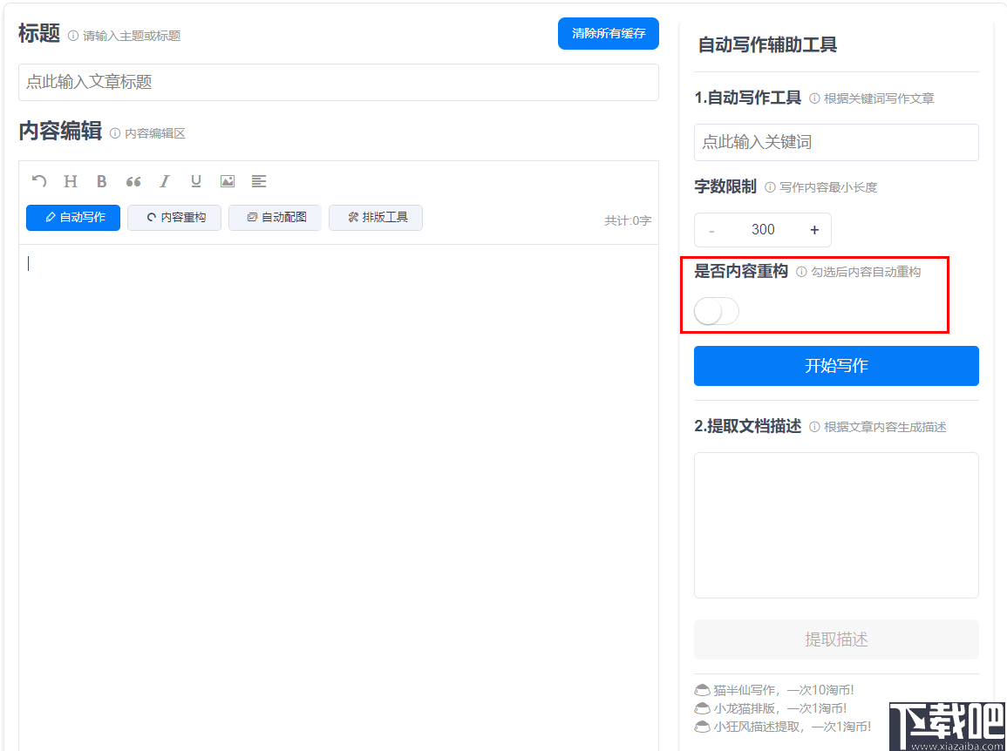This screenshot has height=751, width=1007.
Task: Click the 勾选后内容自动重构 hint text
Action: 866,272
